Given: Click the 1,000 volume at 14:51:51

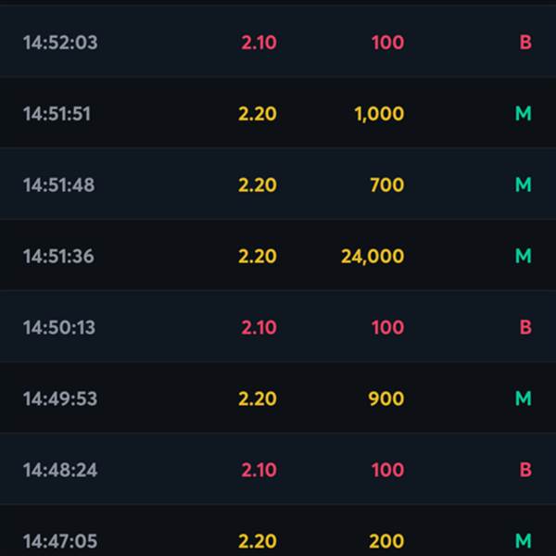Looking at the screenshot, I should [379, 114].
